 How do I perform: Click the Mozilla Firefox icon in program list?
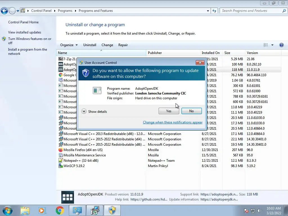click(x=61, y=150)
